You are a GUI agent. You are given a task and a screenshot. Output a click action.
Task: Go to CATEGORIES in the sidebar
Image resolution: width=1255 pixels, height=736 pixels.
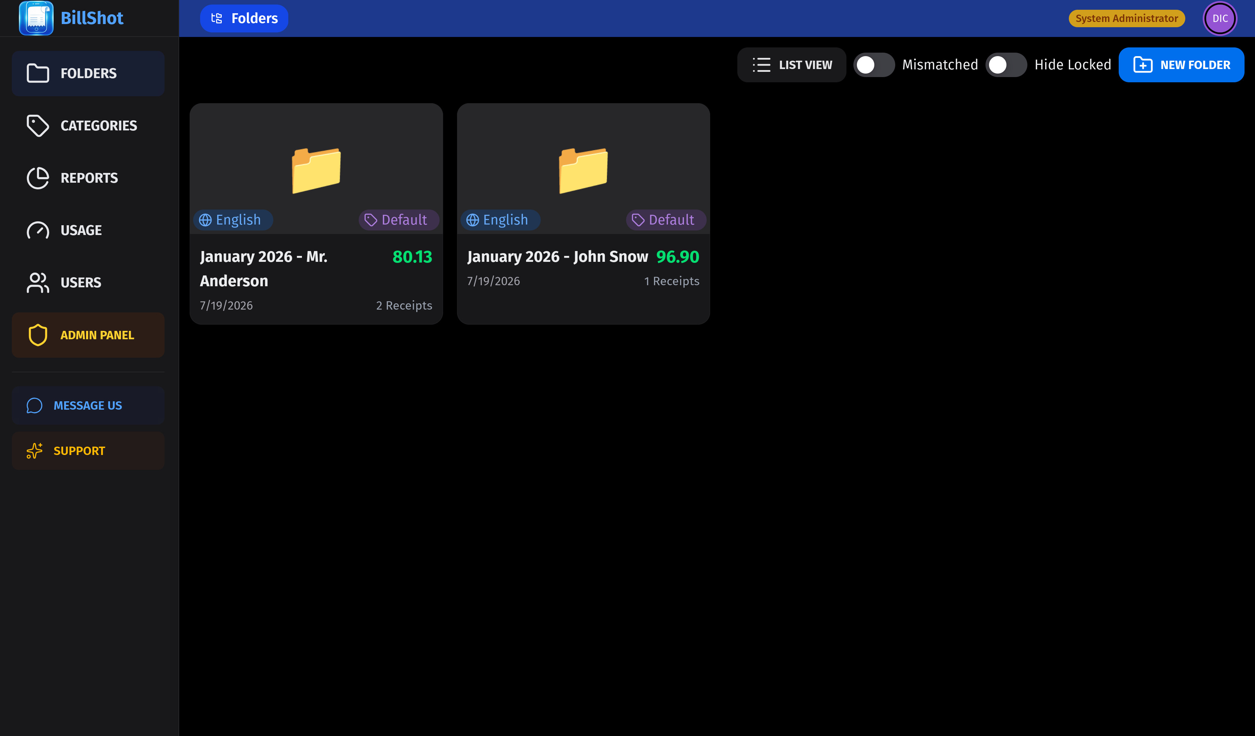pyautogui.click(x=88, y=126)
